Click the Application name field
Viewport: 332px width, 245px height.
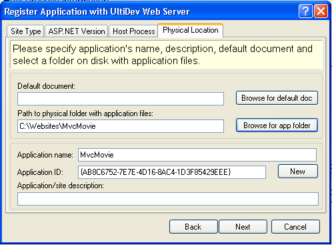click(x=197, y=155)
